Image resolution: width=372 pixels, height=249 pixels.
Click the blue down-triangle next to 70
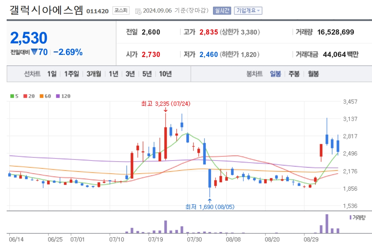point(34,52)
